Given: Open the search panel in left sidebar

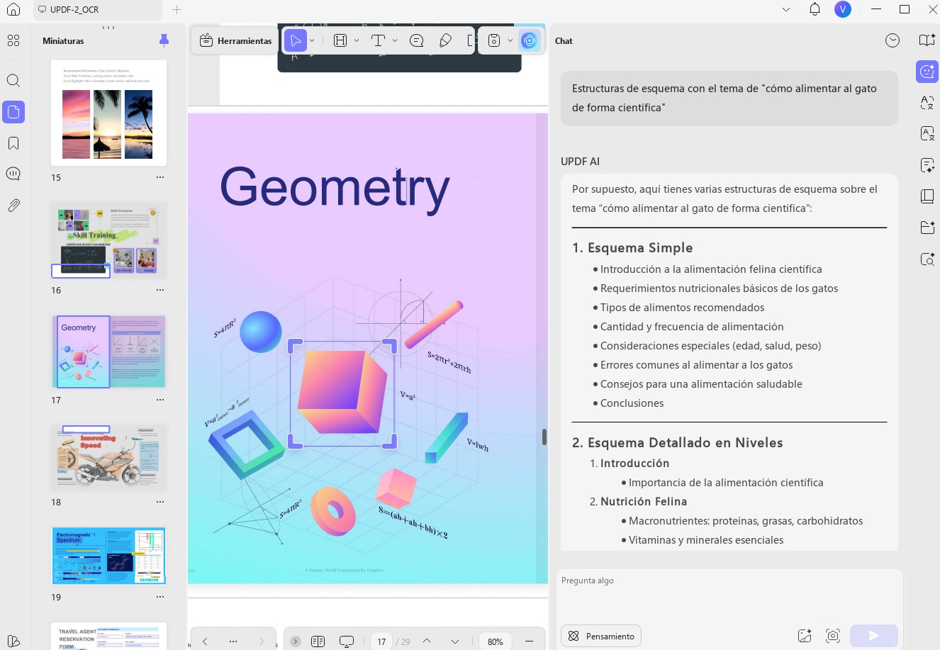Looking at the screenshot, I should pos(13,80).
